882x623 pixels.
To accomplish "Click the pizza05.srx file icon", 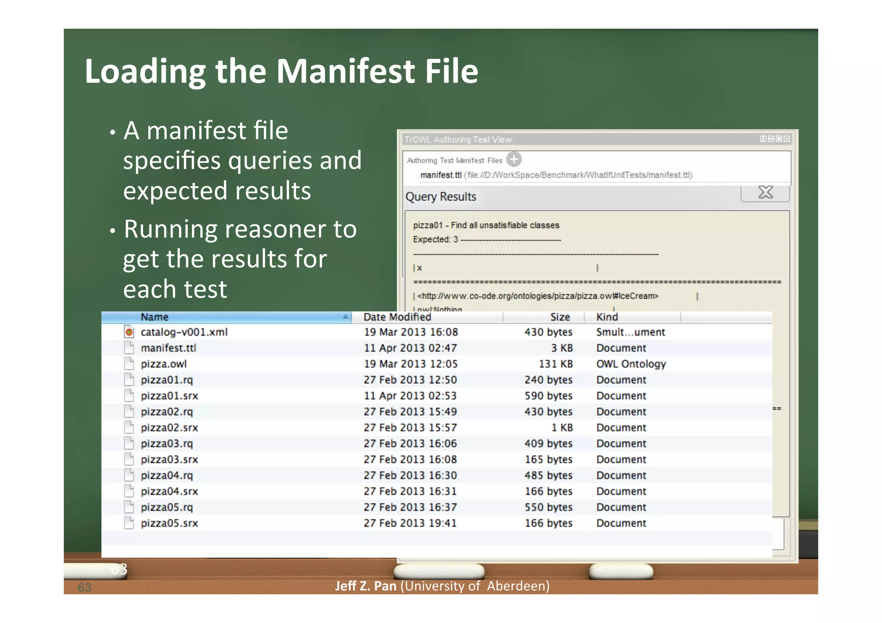I will (x=129, y=523).
